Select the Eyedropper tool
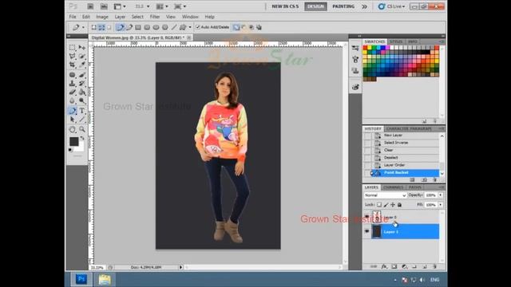The image size is (511, 287). pyautogui.click(x=81, y=65)
